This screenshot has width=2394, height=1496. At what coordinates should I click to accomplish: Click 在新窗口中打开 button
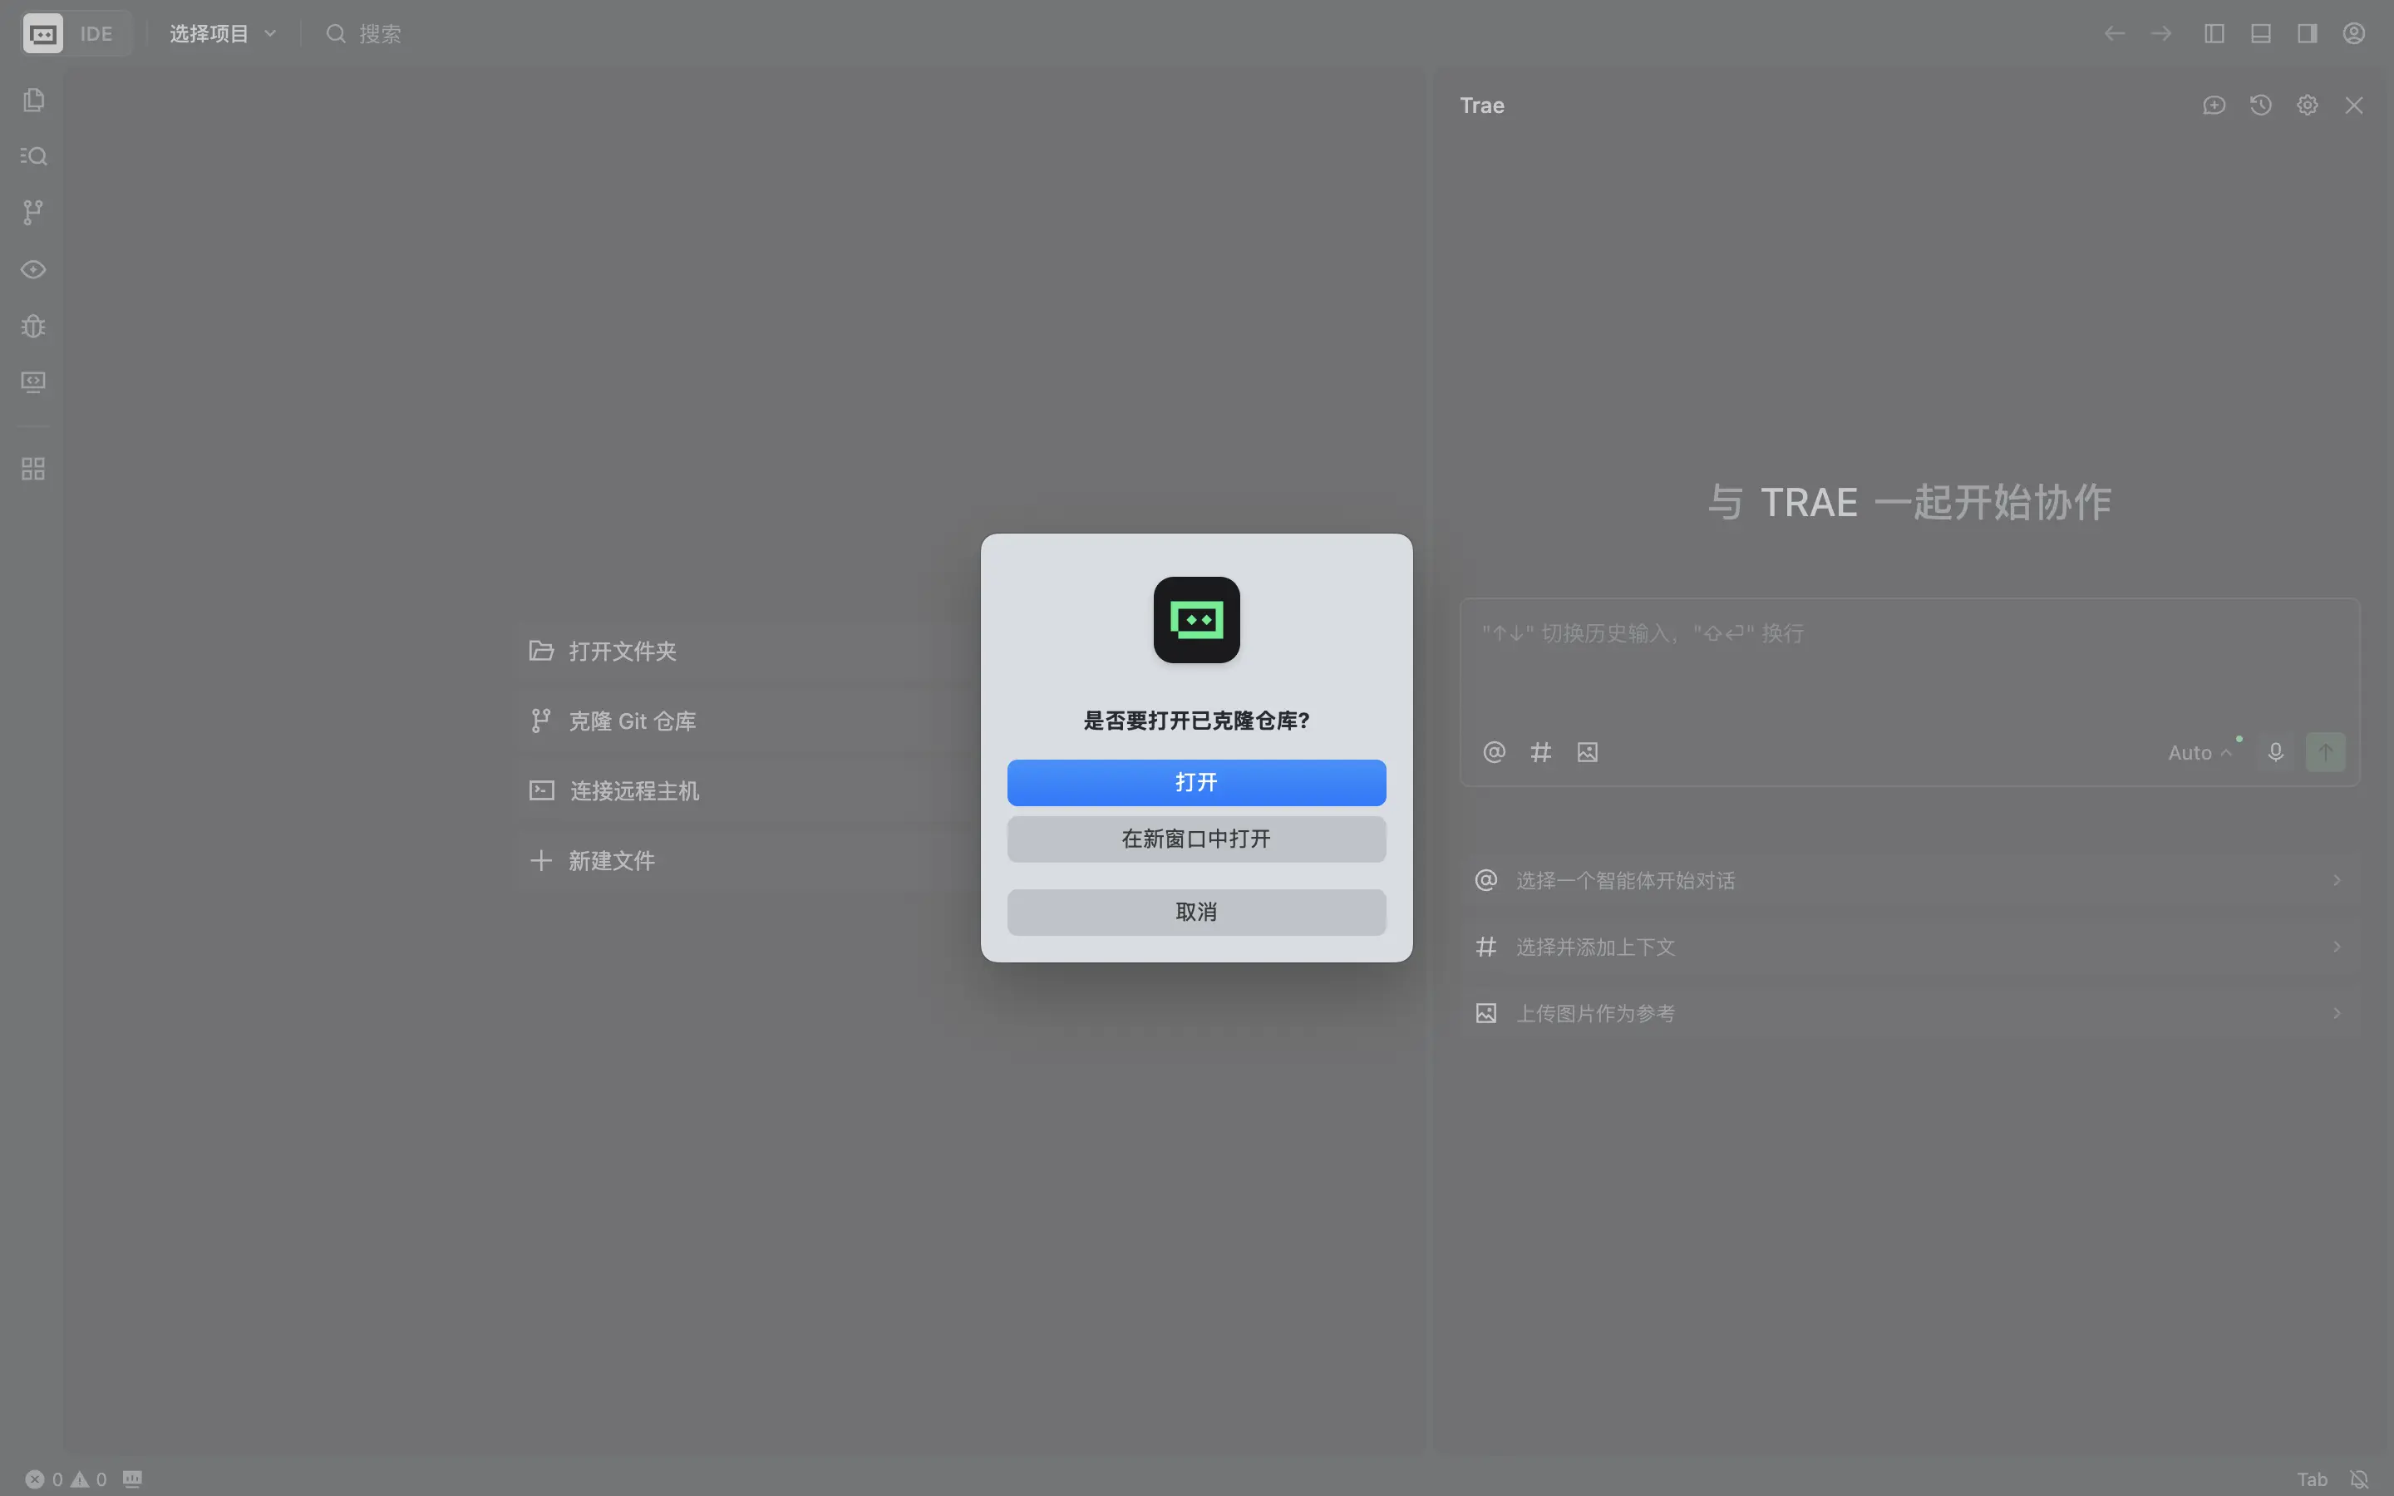coord(1196,839)
